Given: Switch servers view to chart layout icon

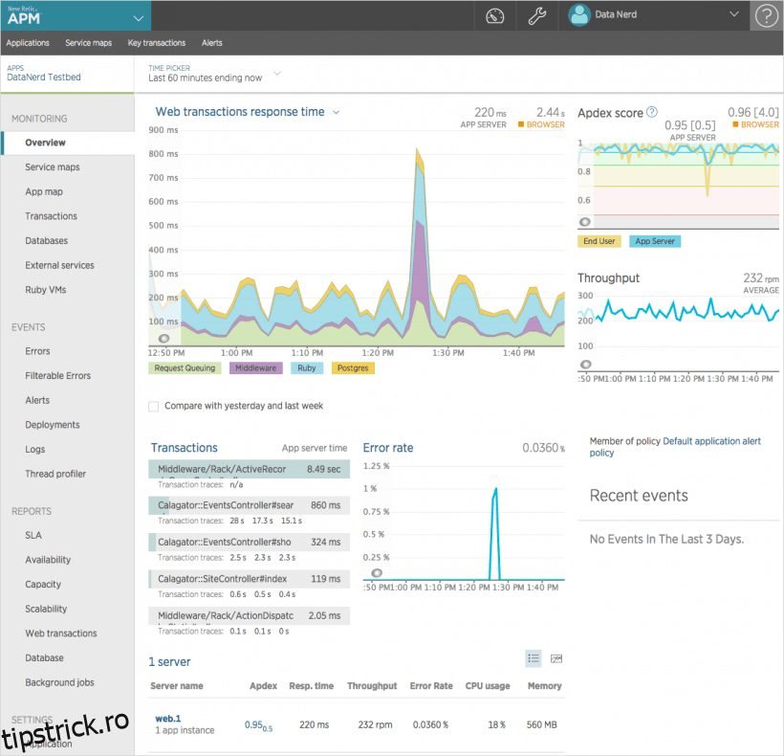Looking at the screenshot, I should pyautogui.click(x=556, y=658).
